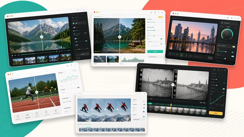Click the teal button in the noisy lake window
The width and height of the screenshot is (244, 137).
155,52
